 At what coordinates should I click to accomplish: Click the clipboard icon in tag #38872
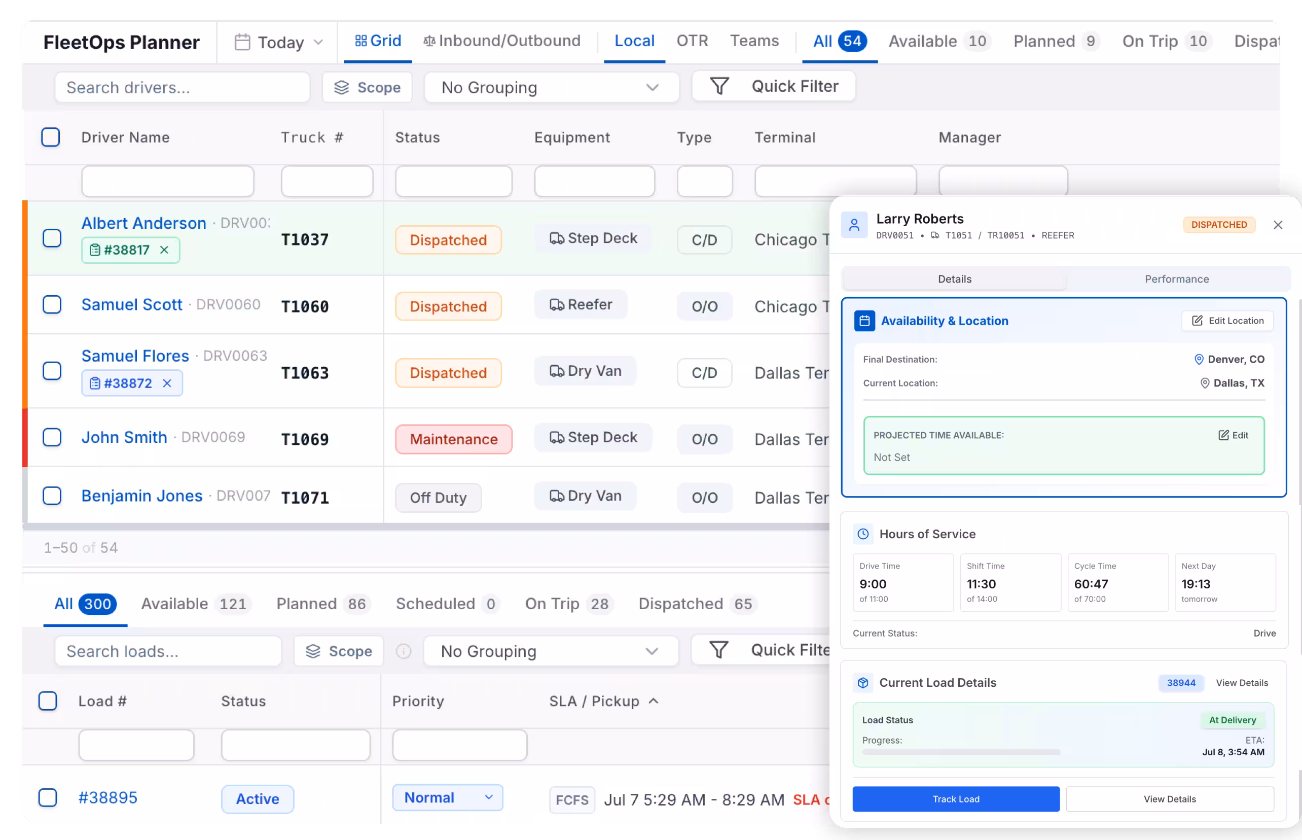click(95, 383)
